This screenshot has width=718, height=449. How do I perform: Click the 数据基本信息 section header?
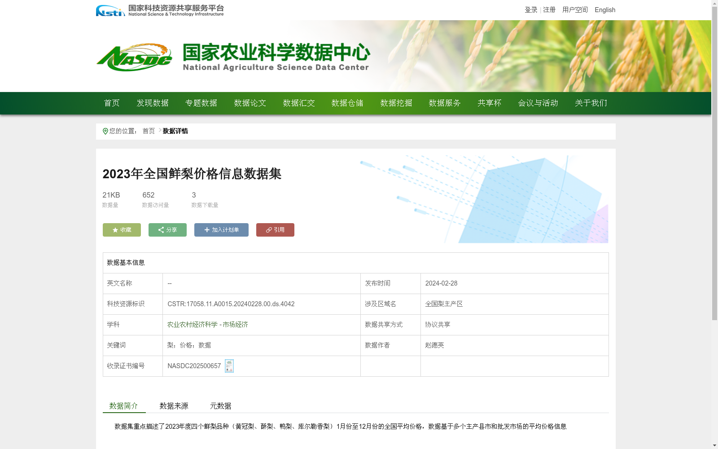[126, 263]
